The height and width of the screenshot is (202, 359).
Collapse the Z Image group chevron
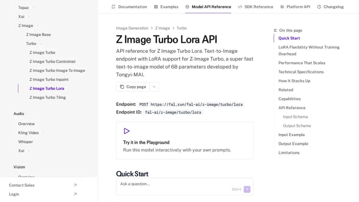click(37, 25)
